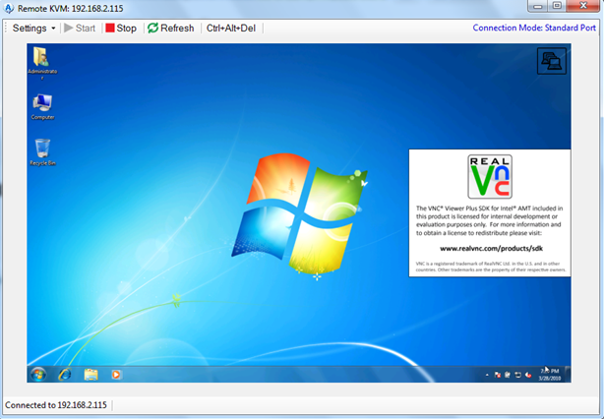Close the Remote KVM window
This screenshot has height=419, width=604.
(584, 6)
